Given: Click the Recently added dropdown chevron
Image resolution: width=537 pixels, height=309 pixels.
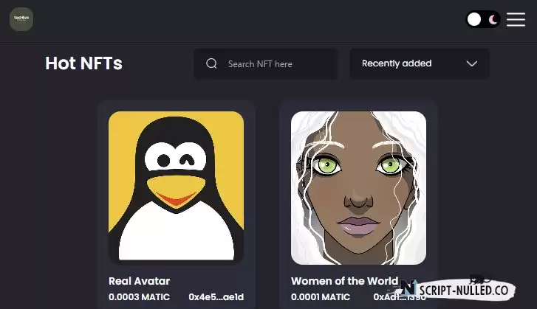Looking at the screenshot, I should pyautogui.click(x=471, y=64).
